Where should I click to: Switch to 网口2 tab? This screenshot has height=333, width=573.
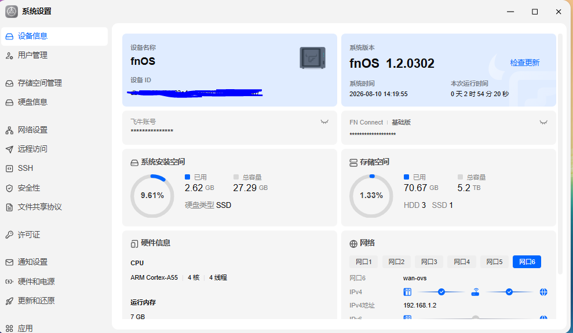396,262
